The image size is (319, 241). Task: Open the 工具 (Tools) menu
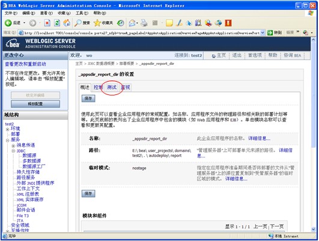point(82,13)
